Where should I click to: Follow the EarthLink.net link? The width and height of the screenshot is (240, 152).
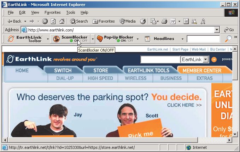(158, 49)
